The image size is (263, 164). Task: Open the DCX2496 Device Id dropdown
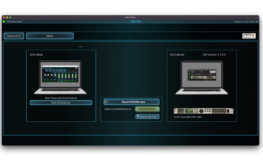(147, 109)
